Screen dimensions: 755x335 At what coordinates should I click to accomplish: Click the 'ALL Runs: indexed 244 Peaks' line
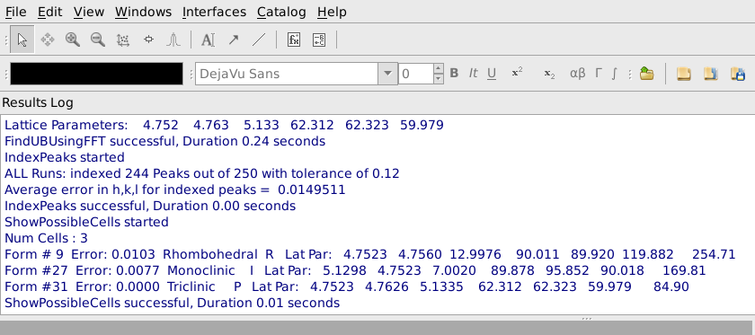click(x=201, y=173)
